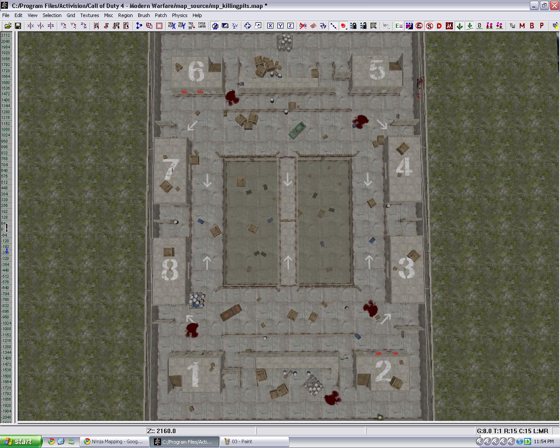Toggle the red D toolbar button
The height and width of the screenshot is (448, 560).
pyautogui.click(x=439, y=26)
